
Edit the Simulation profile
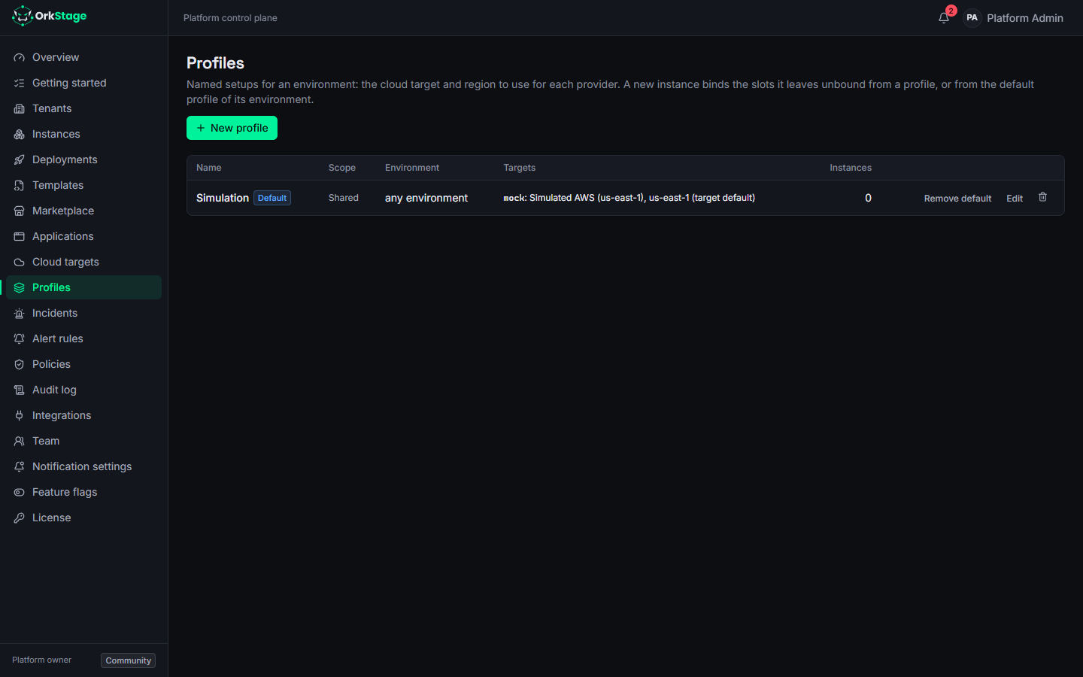[x=1015, y=199]
